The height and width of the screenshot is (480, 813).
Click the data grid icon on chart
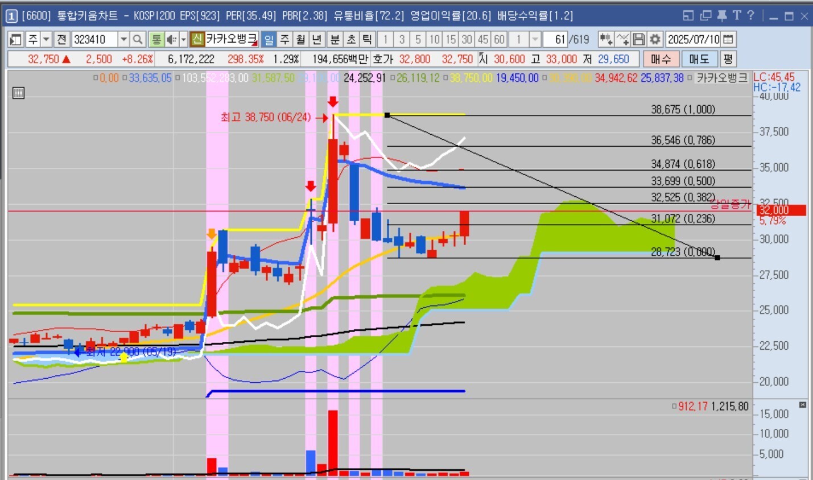coord(18,93)
